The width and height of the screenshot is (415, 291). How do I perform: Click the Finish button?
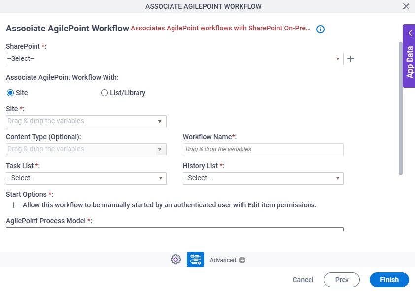(389, 280)
